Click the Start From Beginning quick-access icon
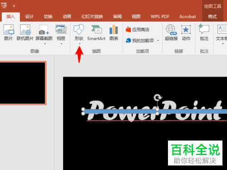 click(4, 6)
